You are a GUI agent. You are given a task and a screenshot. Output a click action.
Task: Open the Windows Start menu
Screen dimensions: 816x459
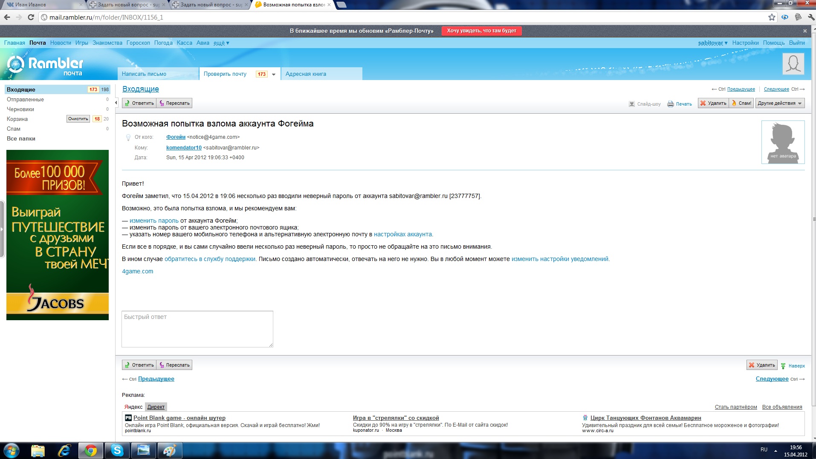coord(11,450)
